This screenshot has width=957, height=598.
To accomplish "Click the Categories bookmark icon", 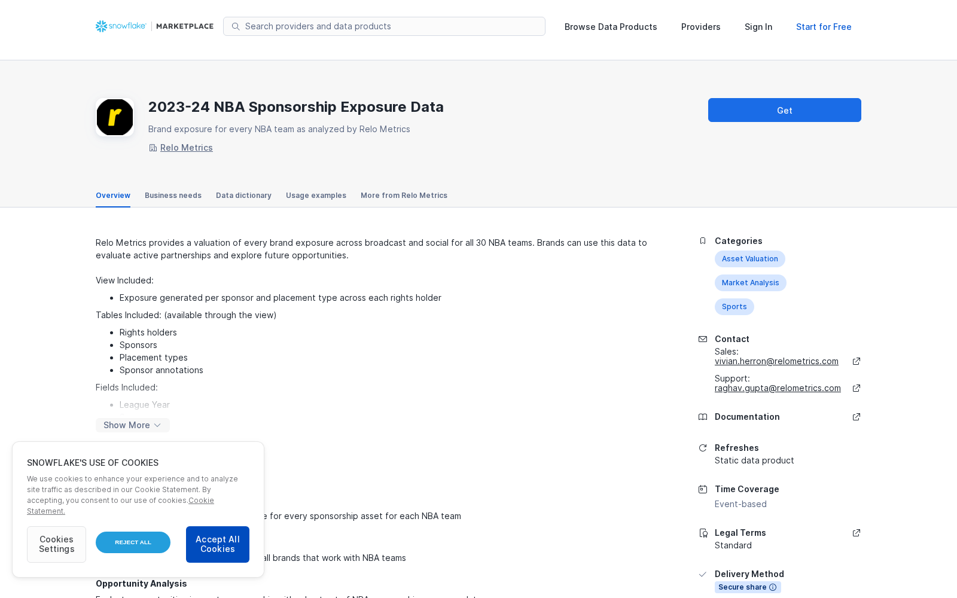I will click(703, 241).
